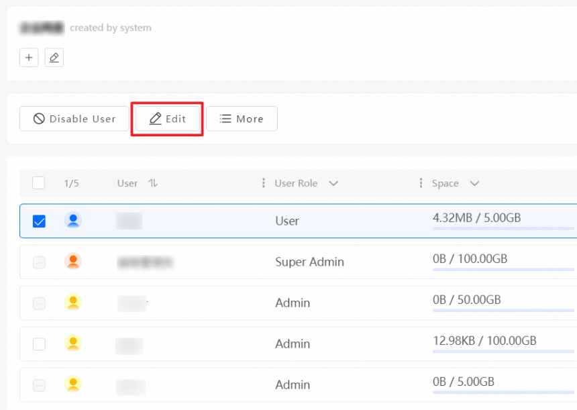Expand the Space column dropdown
The image size is (577, 410).
[x=474, y=183]
